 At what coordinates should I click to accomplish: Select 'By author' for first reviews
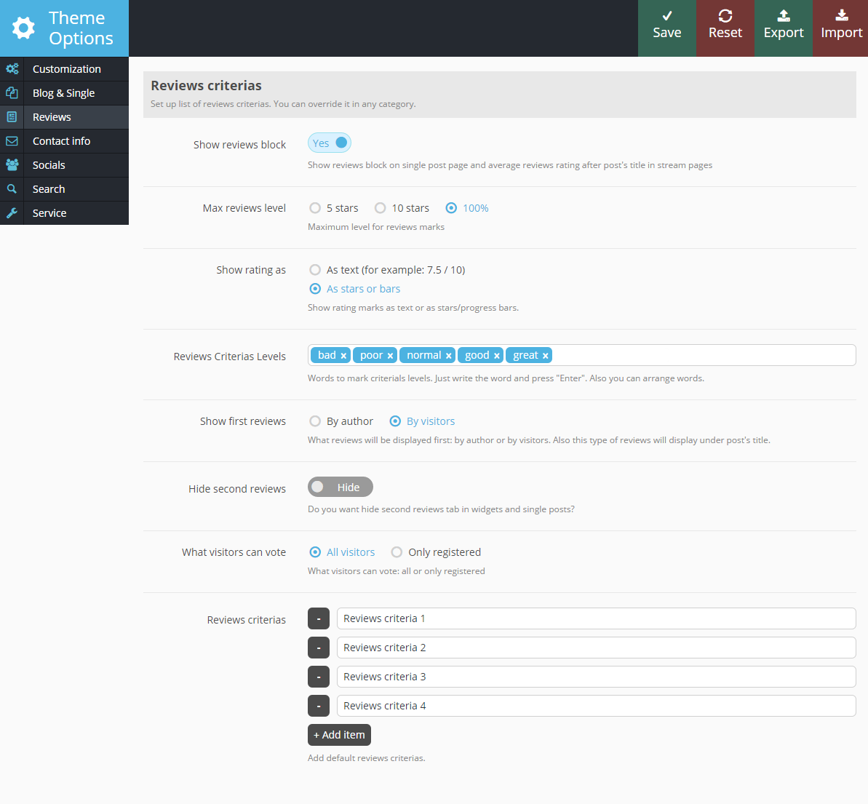[315, 421]
